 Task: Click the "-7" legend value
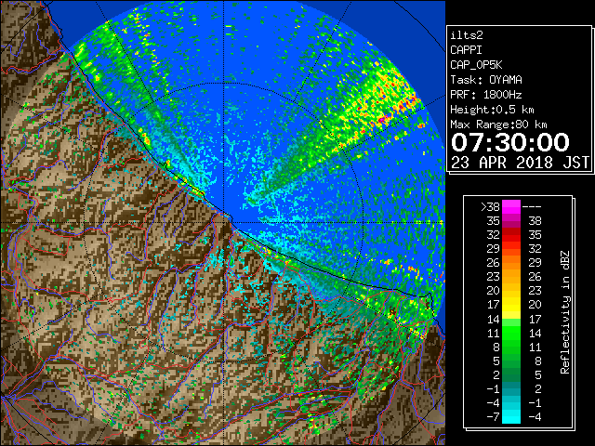coord(493,416)
